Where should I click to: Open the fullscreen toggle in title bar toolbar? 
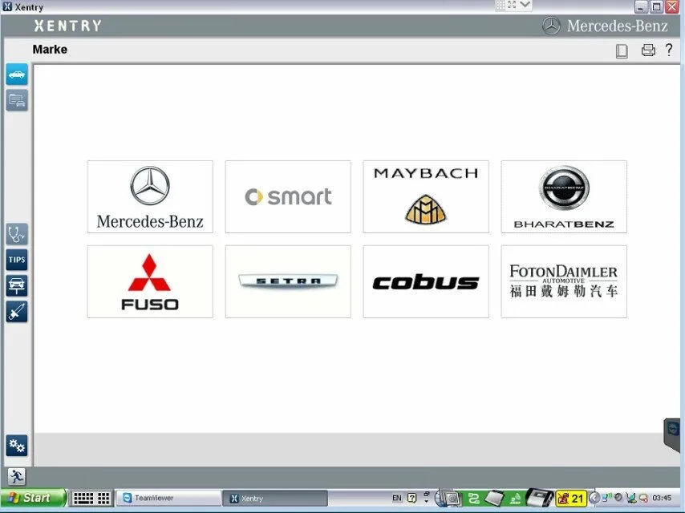tap(512, 5)
